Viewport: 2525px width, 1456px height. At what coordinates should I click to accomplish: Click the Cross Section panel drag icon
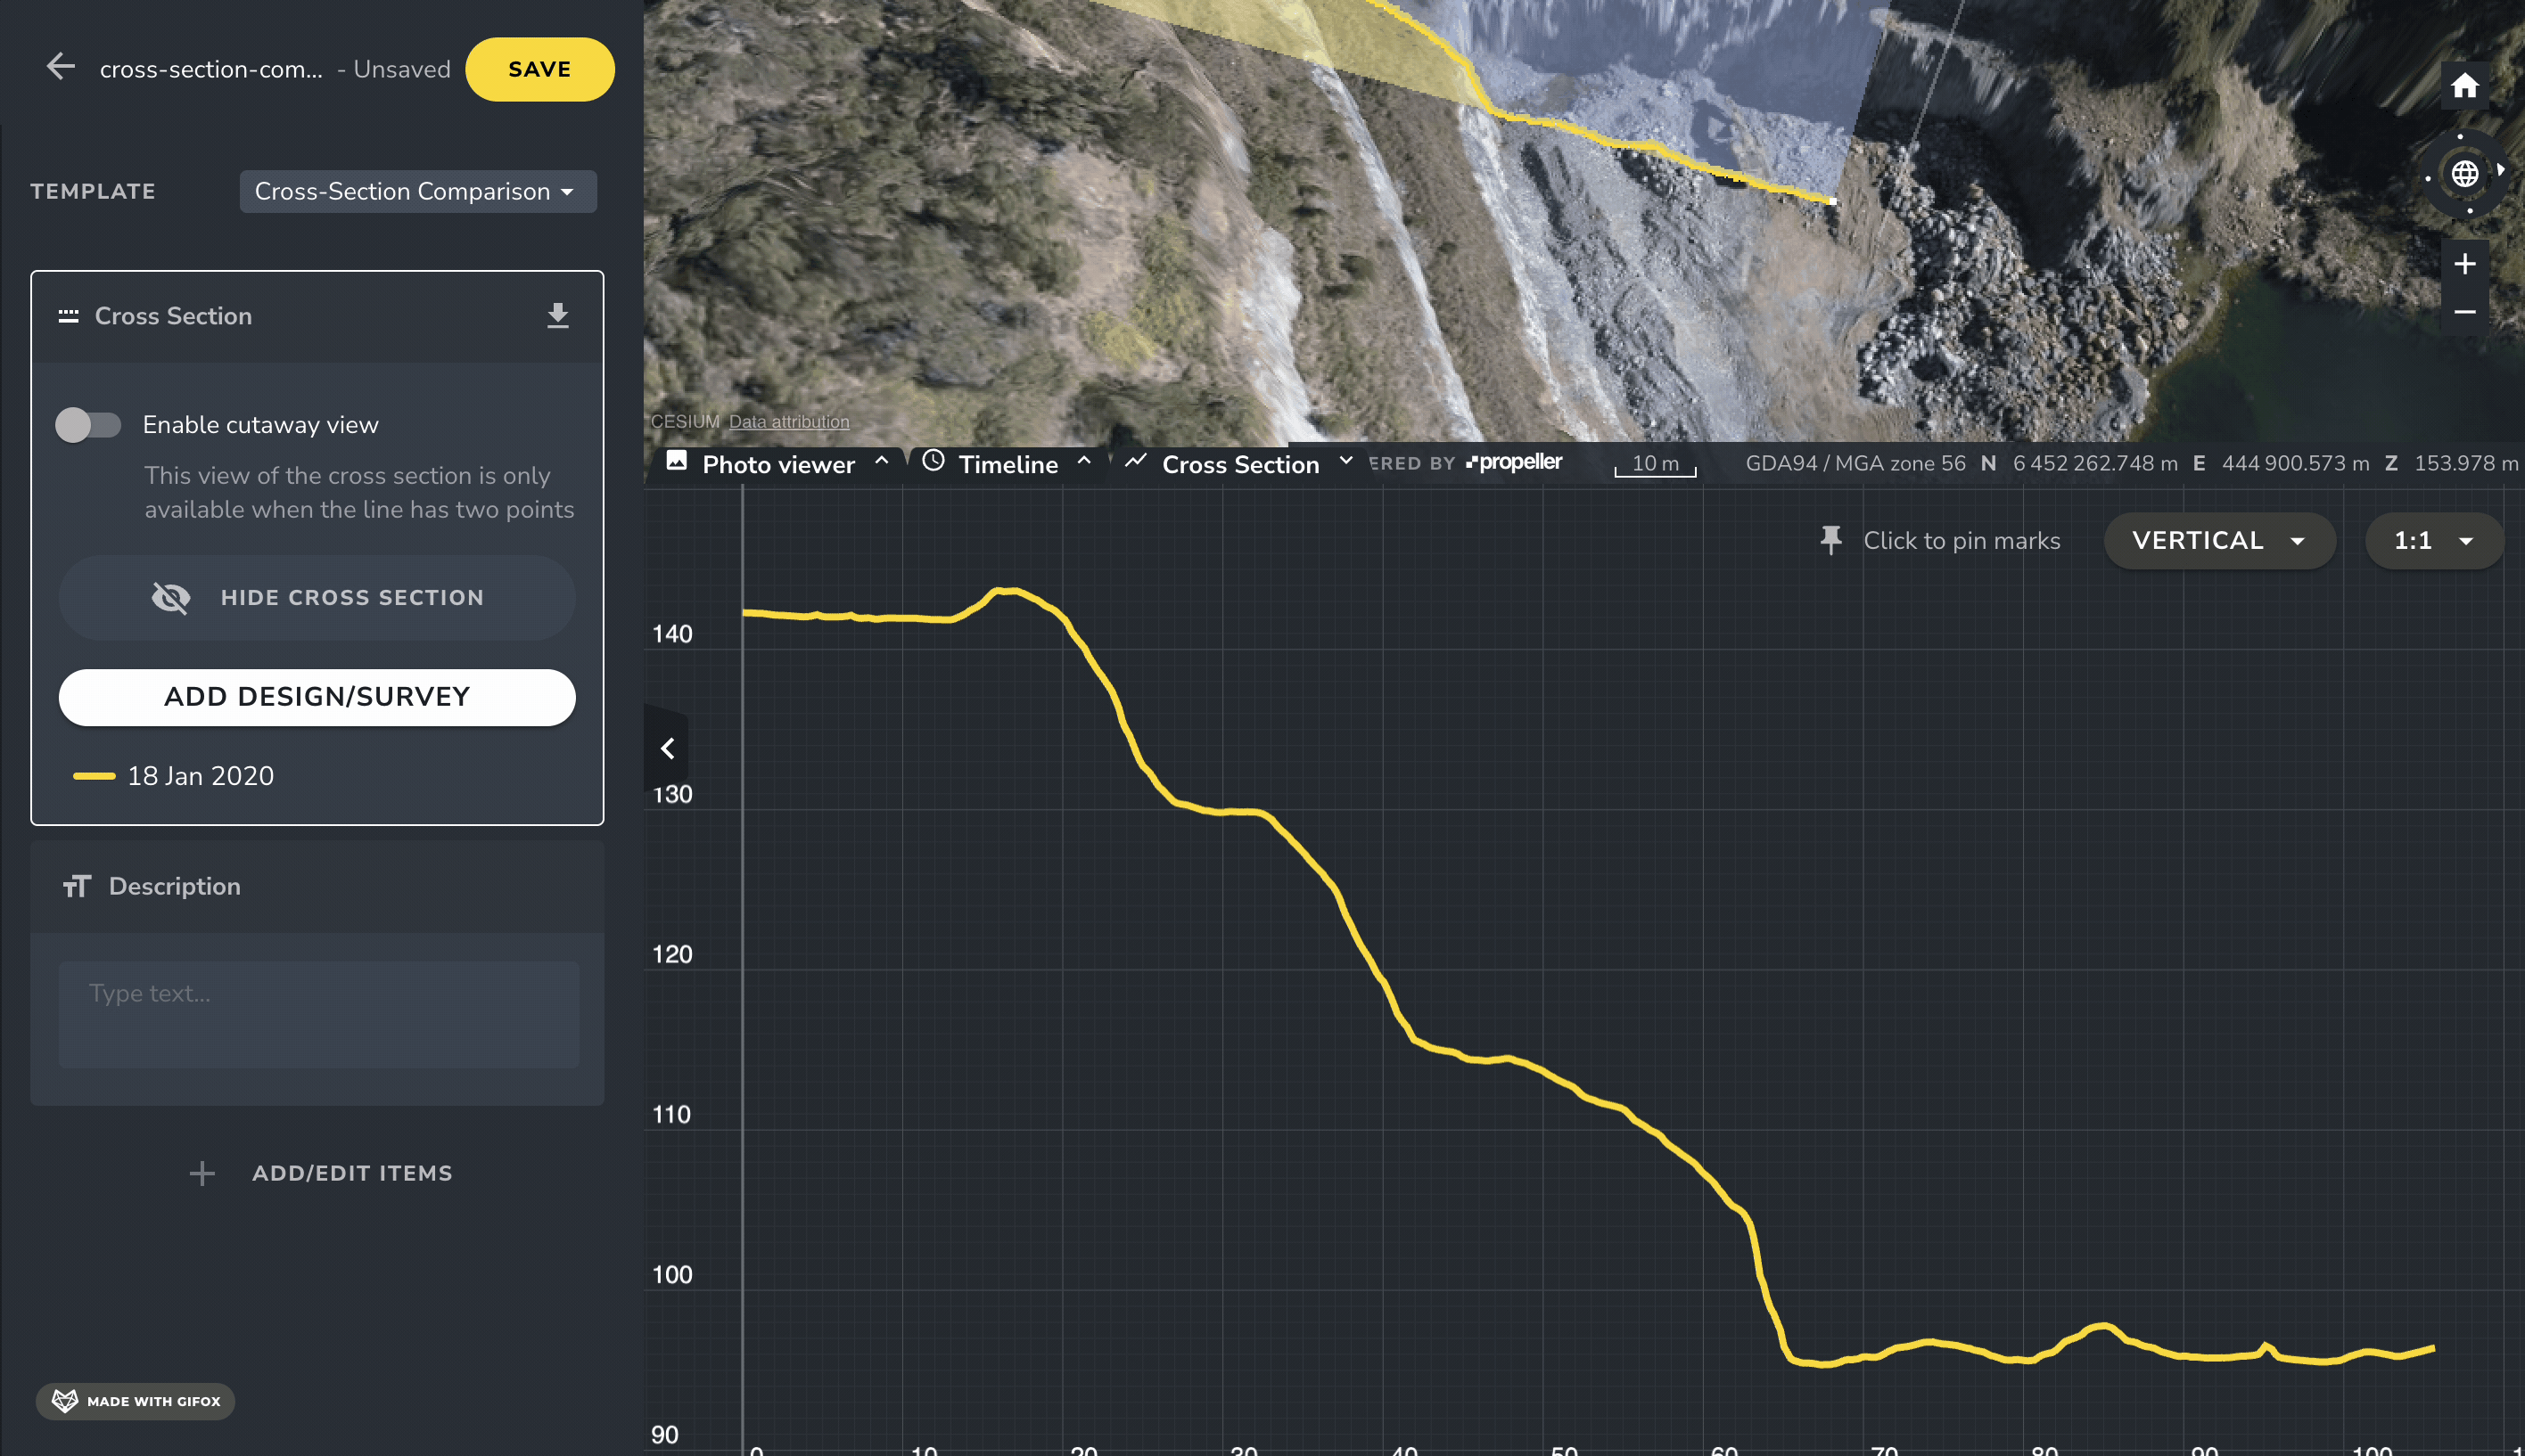coord(68,316)
